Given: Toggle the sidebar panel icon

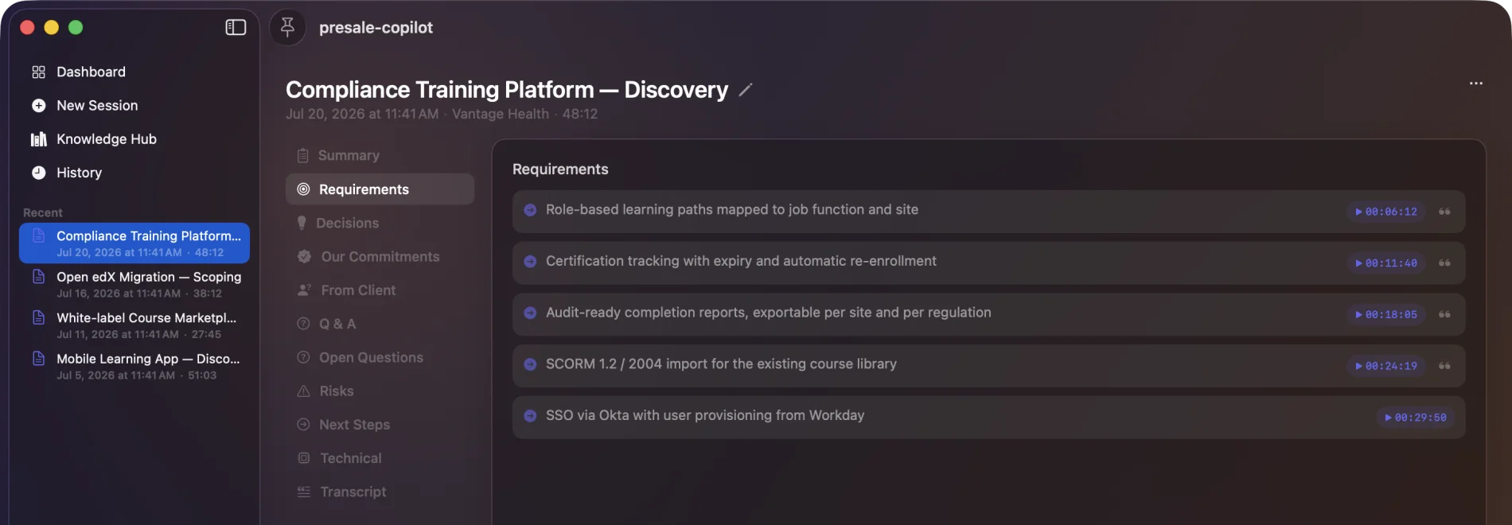Looking at the screenshot, I should [x=236, y=27].
